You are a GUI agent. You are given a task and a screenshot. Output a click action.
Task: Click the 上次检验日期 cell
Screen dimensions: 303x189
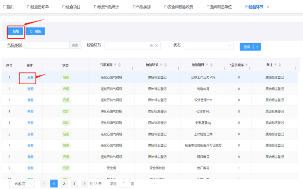203,134
